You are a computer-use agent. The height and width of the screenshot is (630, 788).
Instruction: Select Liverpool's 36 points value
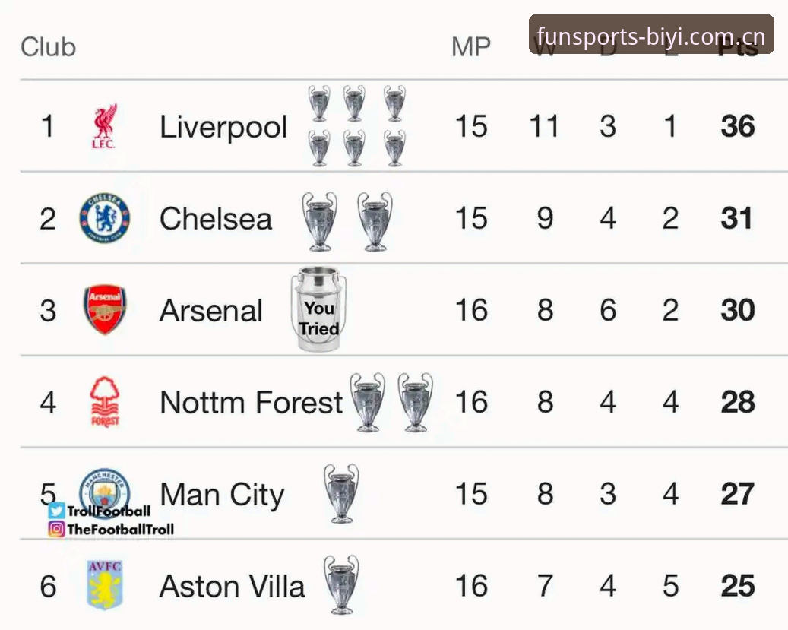pyautogui.click(x=738, y=125)
